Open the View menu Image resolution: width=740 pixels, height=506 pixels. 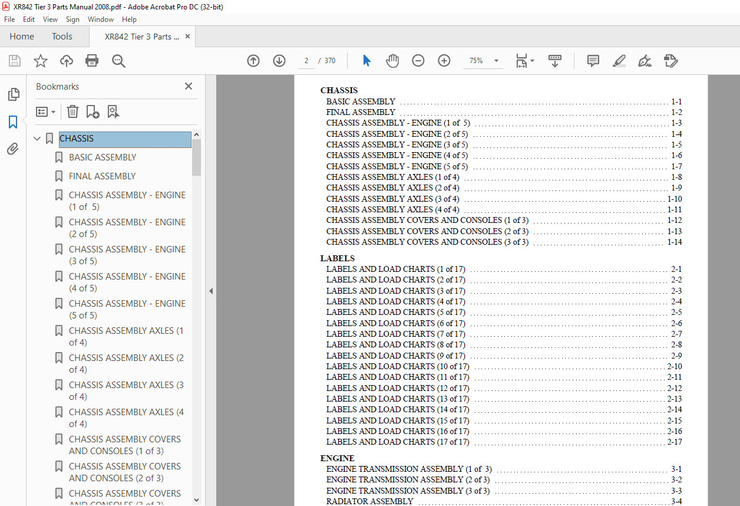[51, 19]
